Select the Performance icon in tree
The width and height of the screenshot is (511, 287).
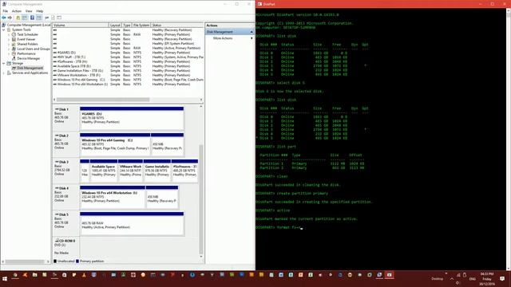coord(14,53)
